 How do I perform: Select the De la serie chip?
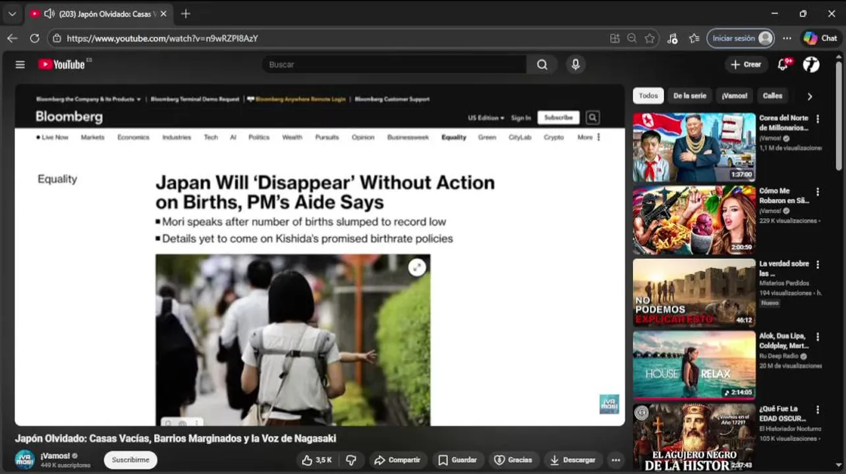point(689,96)
